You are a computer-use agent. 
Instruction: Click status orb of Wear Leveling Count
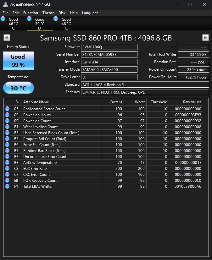[x=7, y=127]
